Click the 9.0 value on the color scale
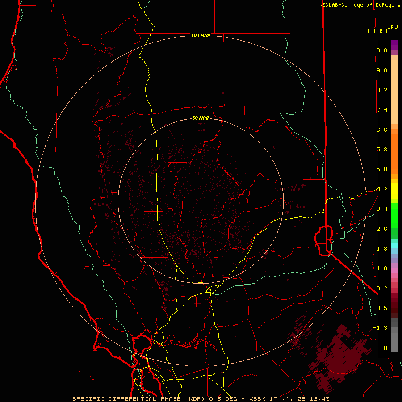This screenshot has height=402, width=402. (x=382, y=70)
